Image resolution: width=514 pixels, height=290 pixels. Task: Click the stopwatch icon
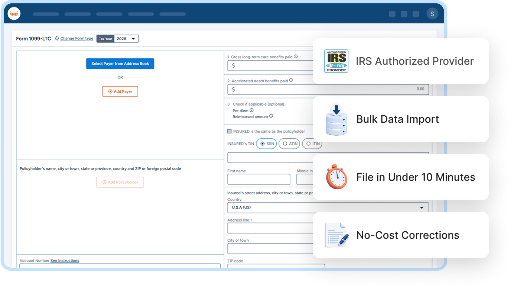336,177
